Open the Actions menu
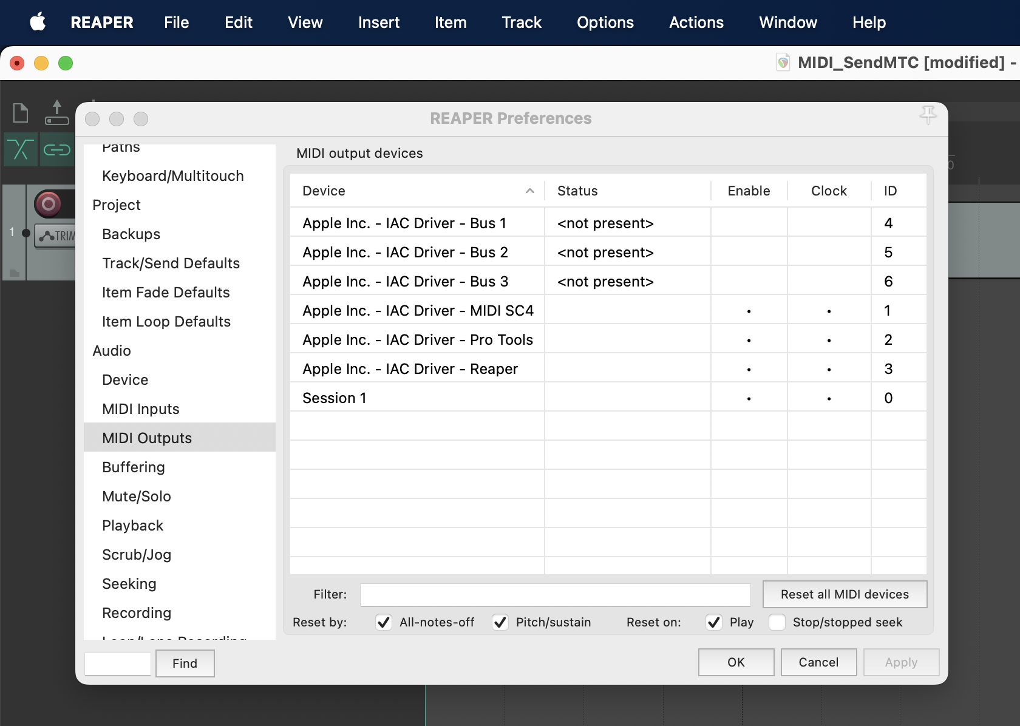 (x=696, y=22)
